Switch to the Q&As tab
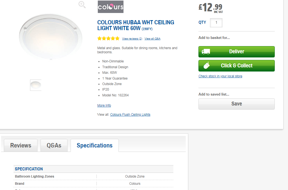 point(54,146)
